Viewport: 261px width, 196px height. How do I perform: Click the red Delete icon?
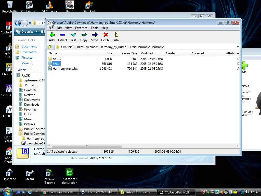105,37
